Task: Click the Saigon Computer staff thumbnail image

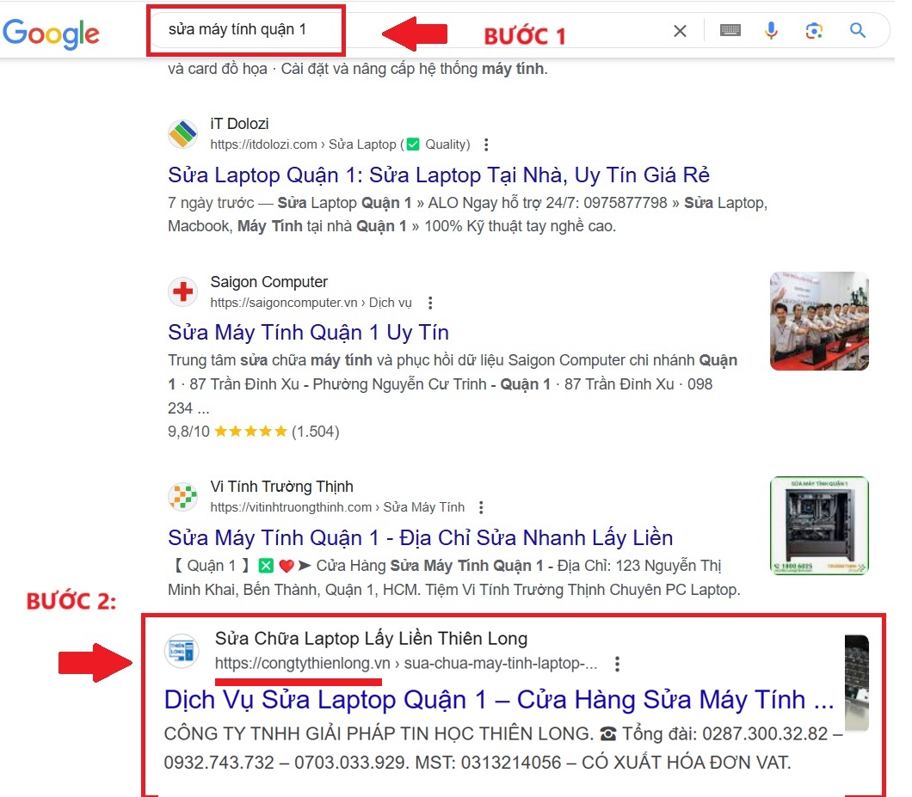Action: [x=819, y=321]
